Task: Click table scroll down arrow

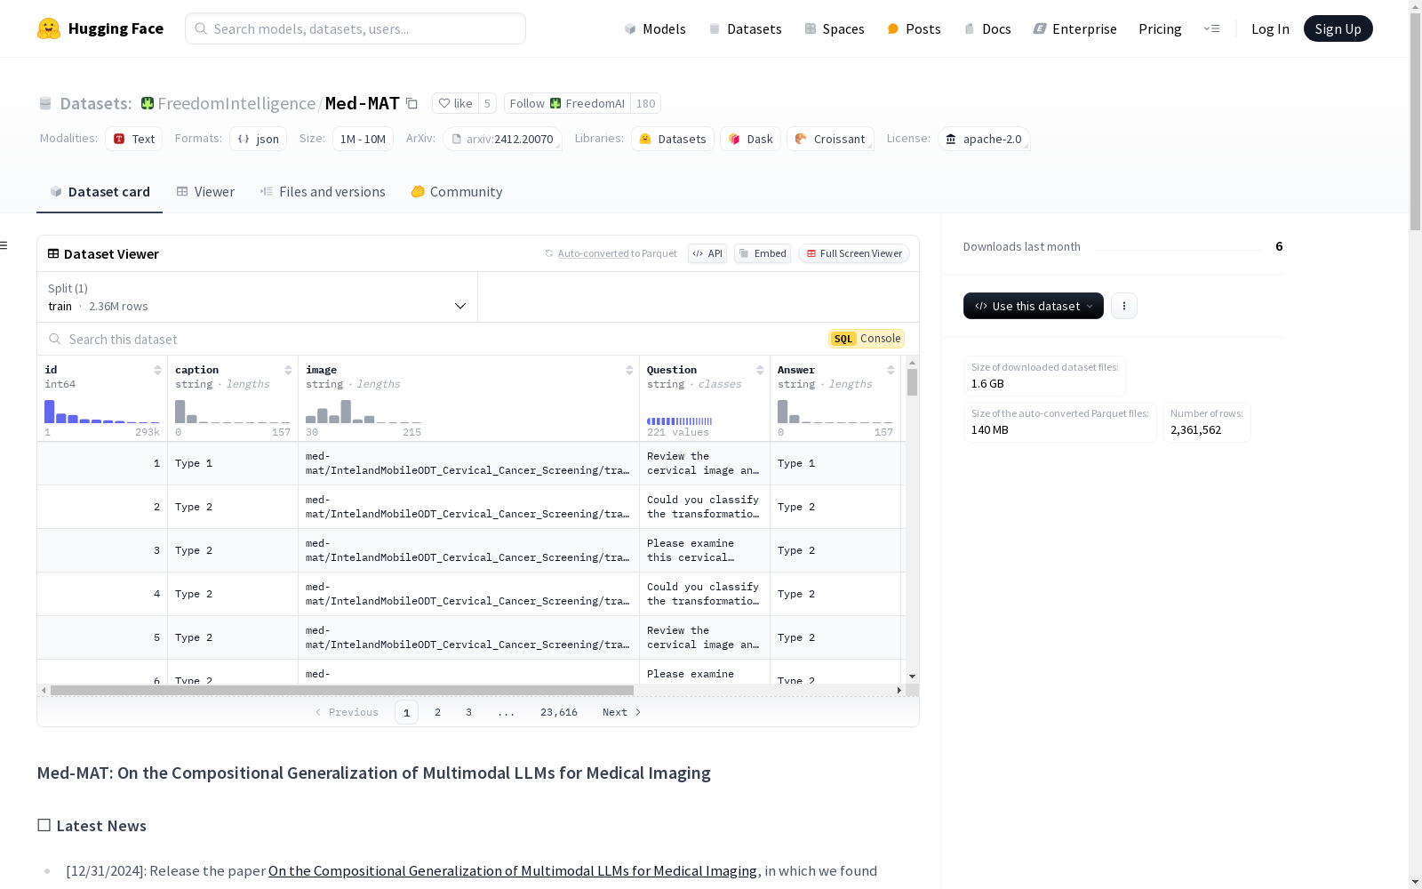Action: (x=912, y=677)
